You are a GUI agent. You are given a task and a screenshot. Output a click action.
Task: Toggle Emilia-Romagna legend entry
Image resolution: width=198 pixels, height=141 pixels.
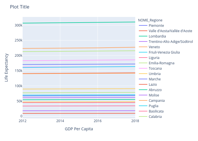click(161, 63)
